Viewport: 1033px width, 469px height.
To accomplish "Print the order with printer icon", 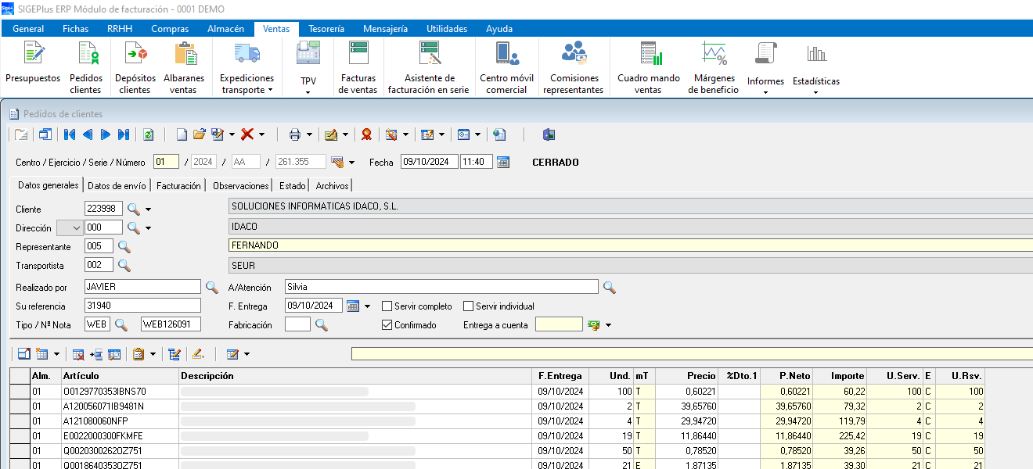I will click(295, 134).
